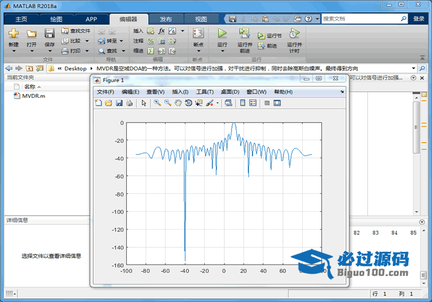This screenshot has height=302, width=432.
Task: Collapse the ribbon with the arrow icon
Action: 422,57
